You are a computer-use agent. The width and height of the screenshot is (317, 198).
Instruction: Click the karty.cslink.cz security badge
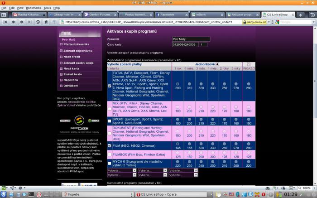[x=255, y=22]
